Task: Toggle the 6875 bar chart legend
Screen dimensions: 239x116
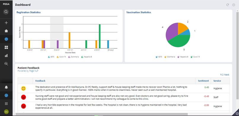Action: point(51,57)
